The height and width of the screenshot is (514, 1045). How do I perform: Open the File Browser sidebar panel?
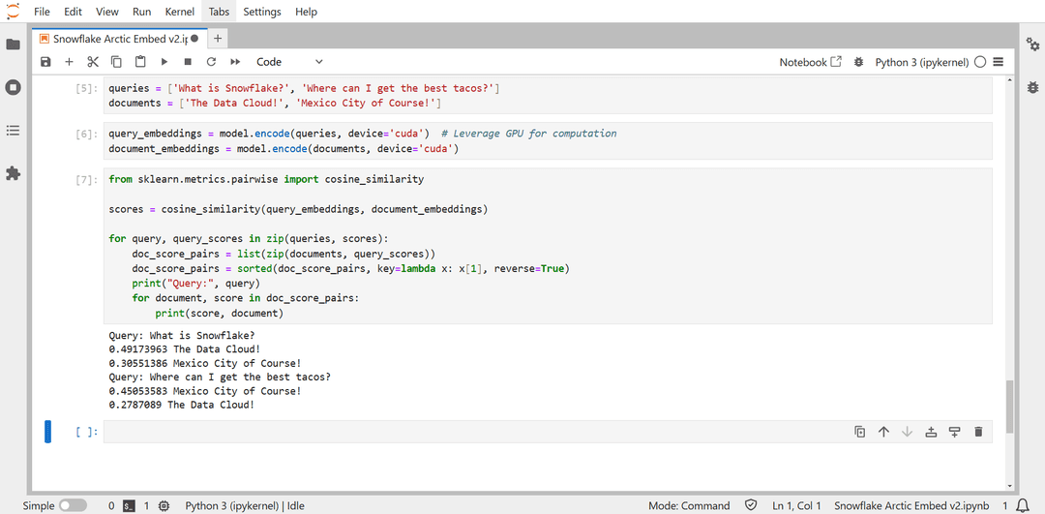click(x=13, y=44)
